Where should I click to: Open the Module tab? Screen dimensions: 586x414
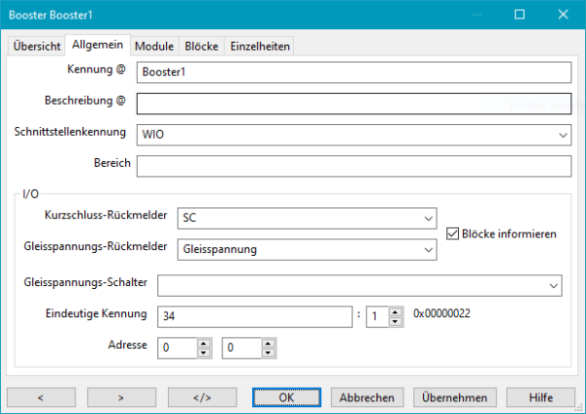[x=154, y=47]
